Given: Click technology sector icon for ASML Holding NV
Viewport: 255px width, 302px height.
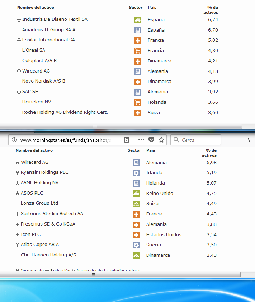Looking at the screenshot, I should pos(136,183).
